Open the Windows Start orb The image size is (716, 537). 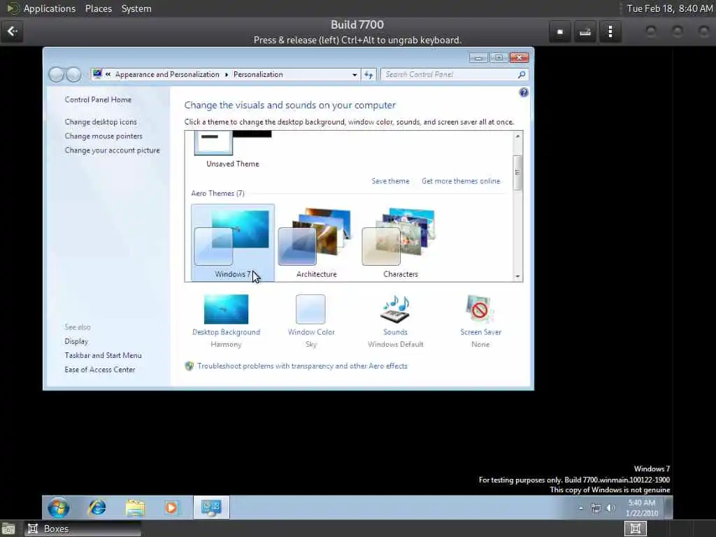[x=59, y=508]
